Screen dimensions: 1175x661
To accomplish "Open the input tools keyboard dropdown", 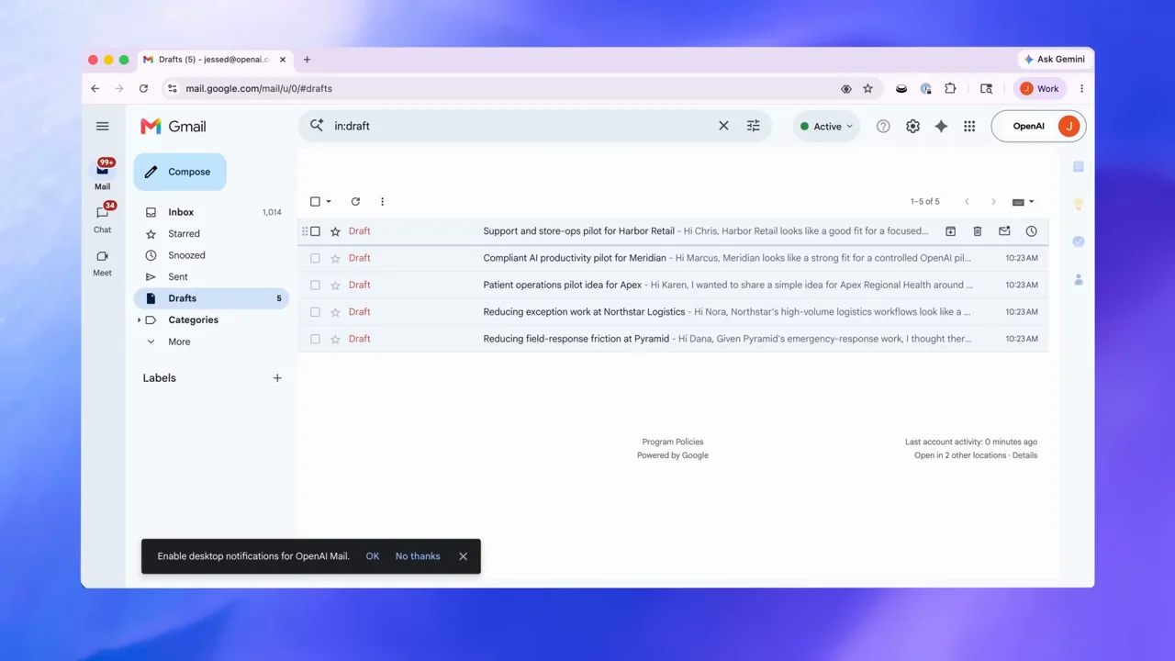I will tap(1023, 202).
